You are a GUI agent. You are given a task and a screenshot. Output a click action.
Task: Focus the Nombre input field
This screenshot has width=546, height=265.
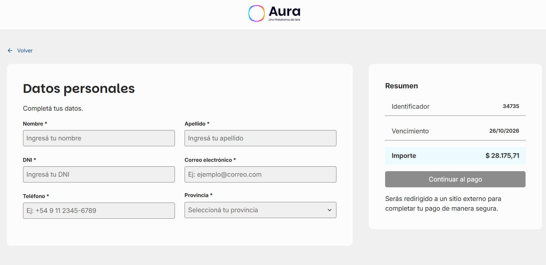[99, 138]
